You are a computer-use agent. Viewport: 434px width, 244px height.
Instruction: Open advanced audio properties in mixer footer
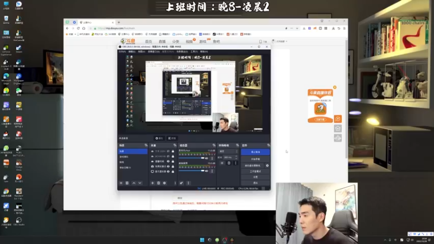(x=181, y=183)
